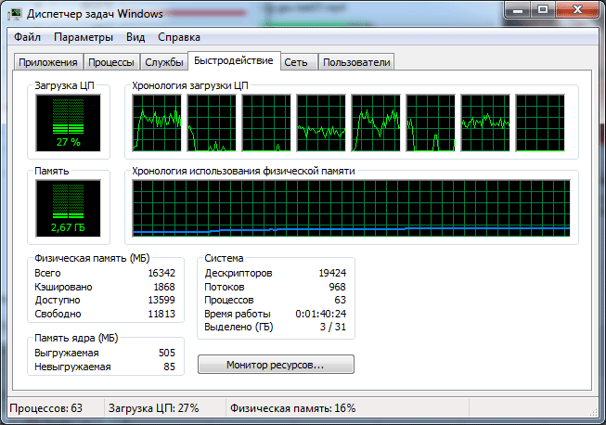This screenshot has height=425, width=606.
Task: Switch to the Процессы tab
Action: point(111,62)
